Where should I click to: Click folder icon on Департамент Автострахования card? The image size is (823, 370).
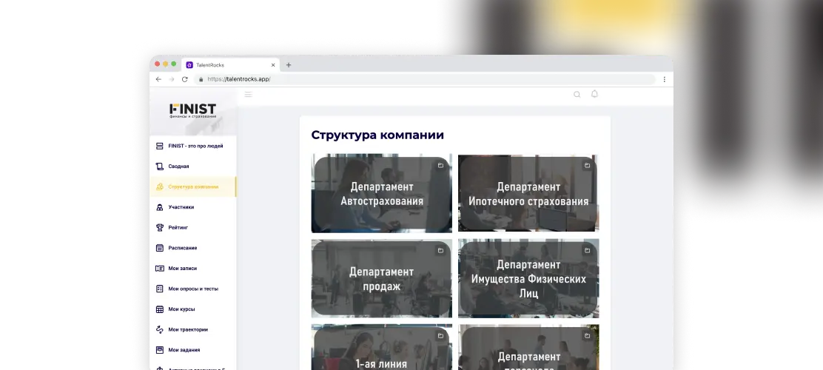440,165
